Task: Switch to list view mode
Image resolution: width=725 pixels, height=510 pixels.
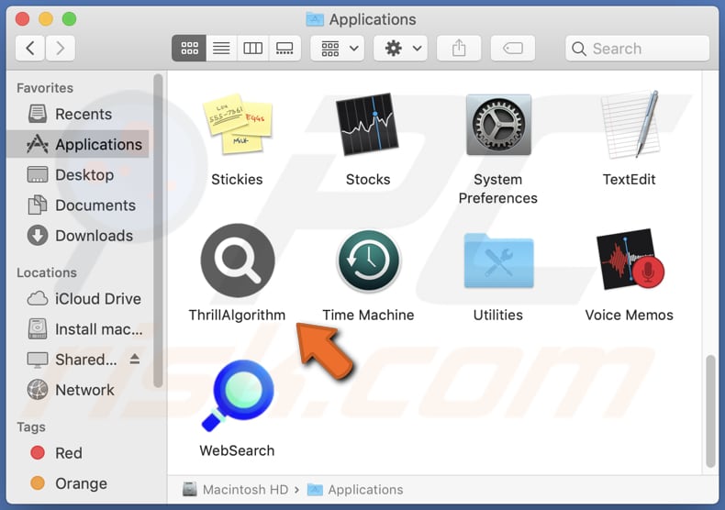Action: click(221, 49)
